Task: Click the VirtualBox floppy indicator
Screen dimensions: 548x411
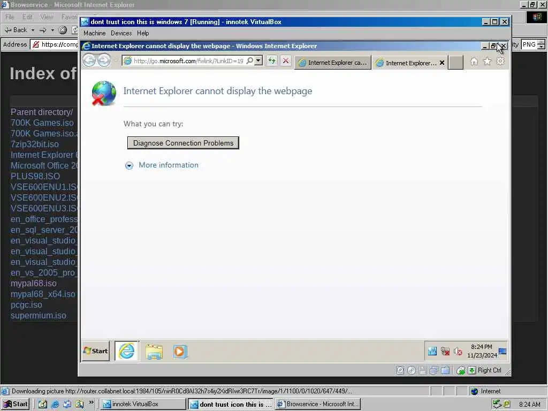Action: (423, 370)
